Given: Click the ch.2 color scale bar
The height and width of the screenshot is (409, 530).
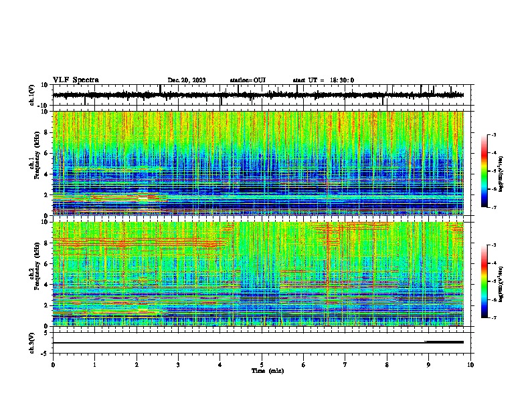Looking at the screenshot, I should pos(484,281).
